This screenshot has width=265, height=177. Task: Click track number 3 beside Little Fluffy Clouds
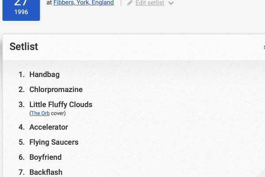click(21, 104)
